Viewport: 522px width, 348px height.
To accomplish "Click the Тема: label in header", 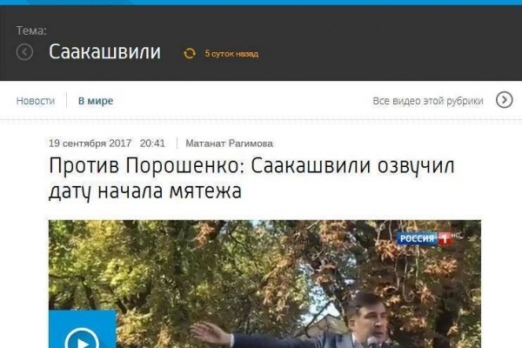I will pyautogui.click(x=31, y=30).
